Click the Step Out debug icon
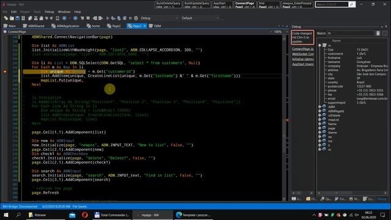Image resolution: width=391 pixels, height=220 pixels. pos(125,18)
